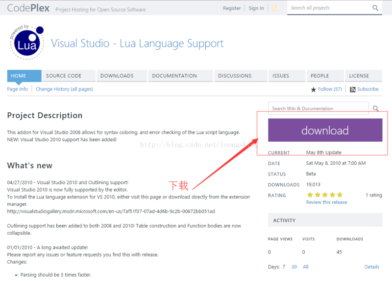Click the Subscribe feed icon
392x281 pixels.
(x=352, y=89)
